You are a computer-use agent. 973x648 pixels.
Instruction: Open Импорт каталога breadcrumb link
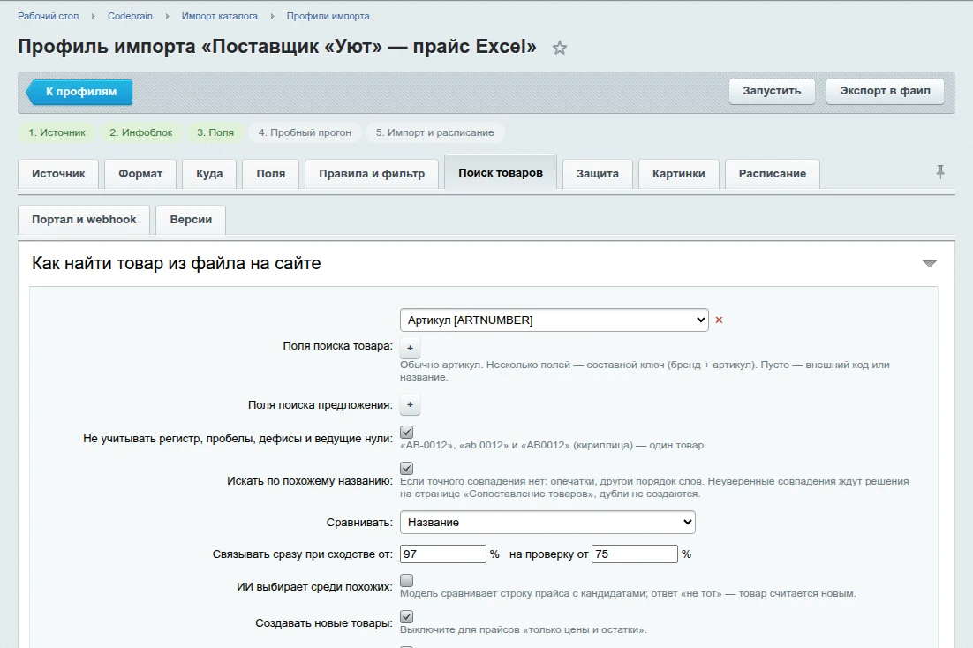click(219, 16)
